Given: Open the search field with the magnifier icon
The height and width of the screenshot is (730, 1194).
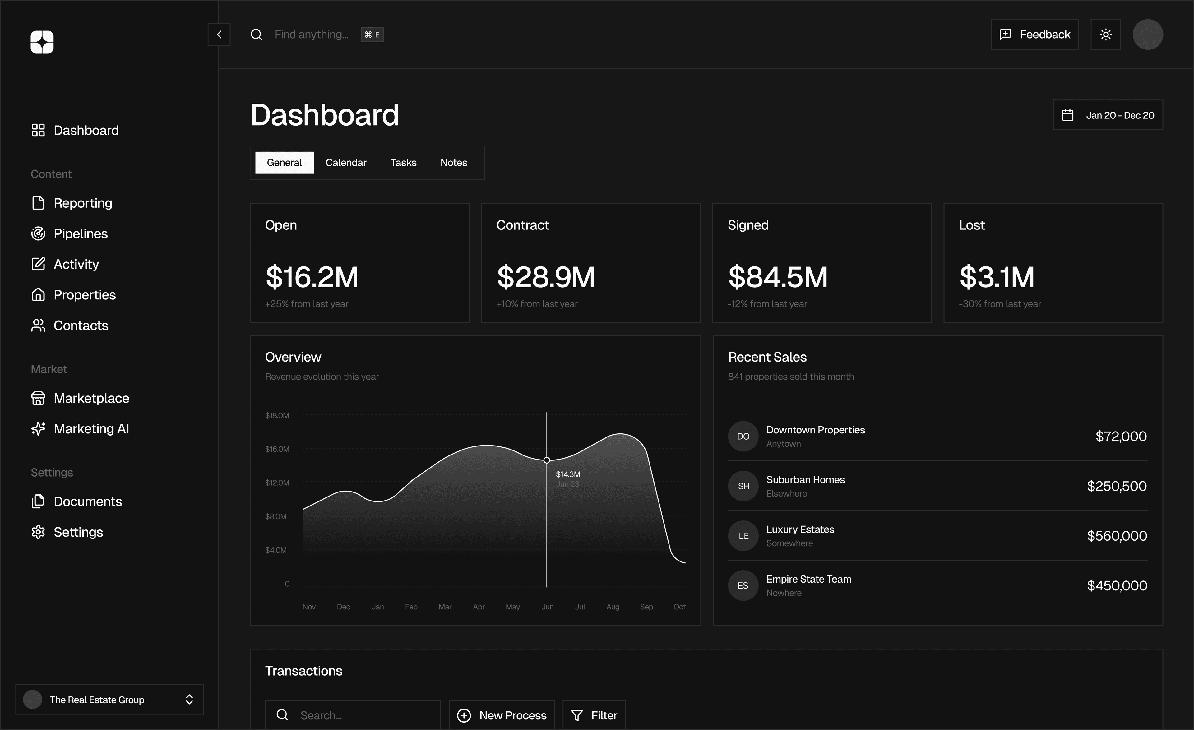Looking at the screenshot, I should (x=256, y=34).
